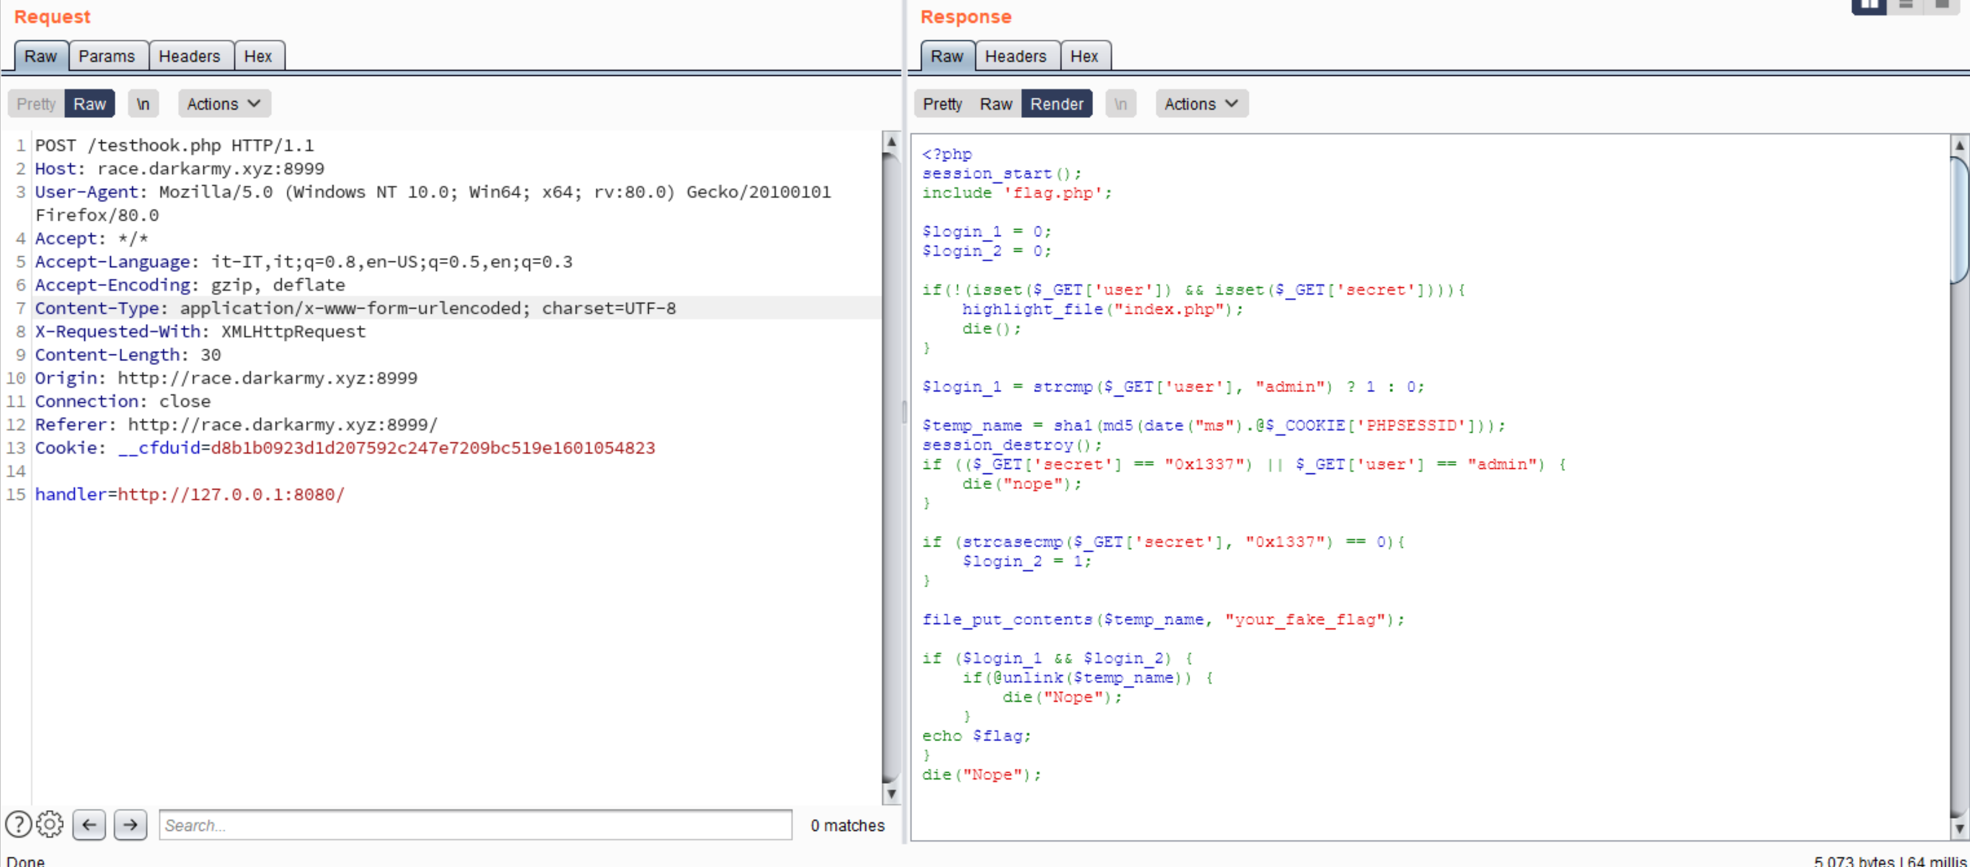
Task: Click the Request vertical scrollbar track
Action: 891,468
